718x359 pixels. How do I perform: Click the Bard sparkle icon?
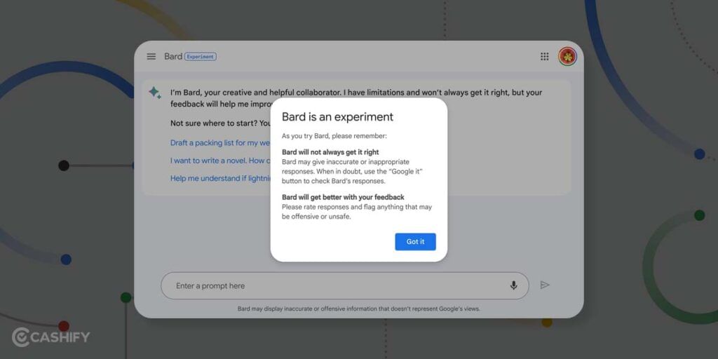click(x=155, y=93)
